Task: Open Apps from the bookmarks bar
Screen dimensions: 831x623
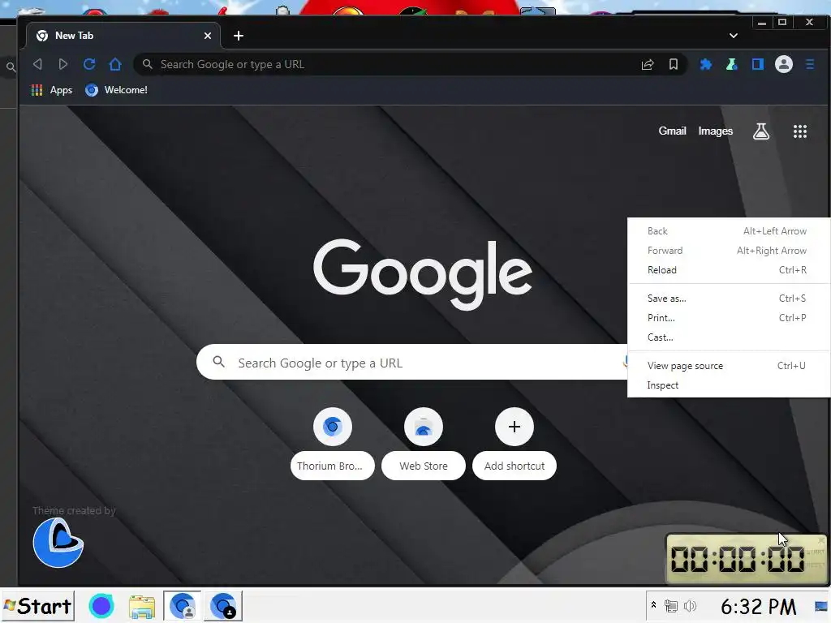Action: 51,90
